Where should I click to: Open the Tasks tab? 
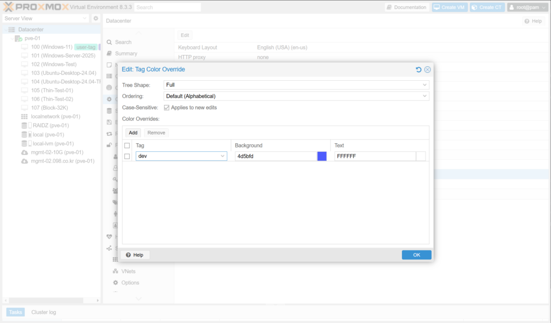[15, 312]
